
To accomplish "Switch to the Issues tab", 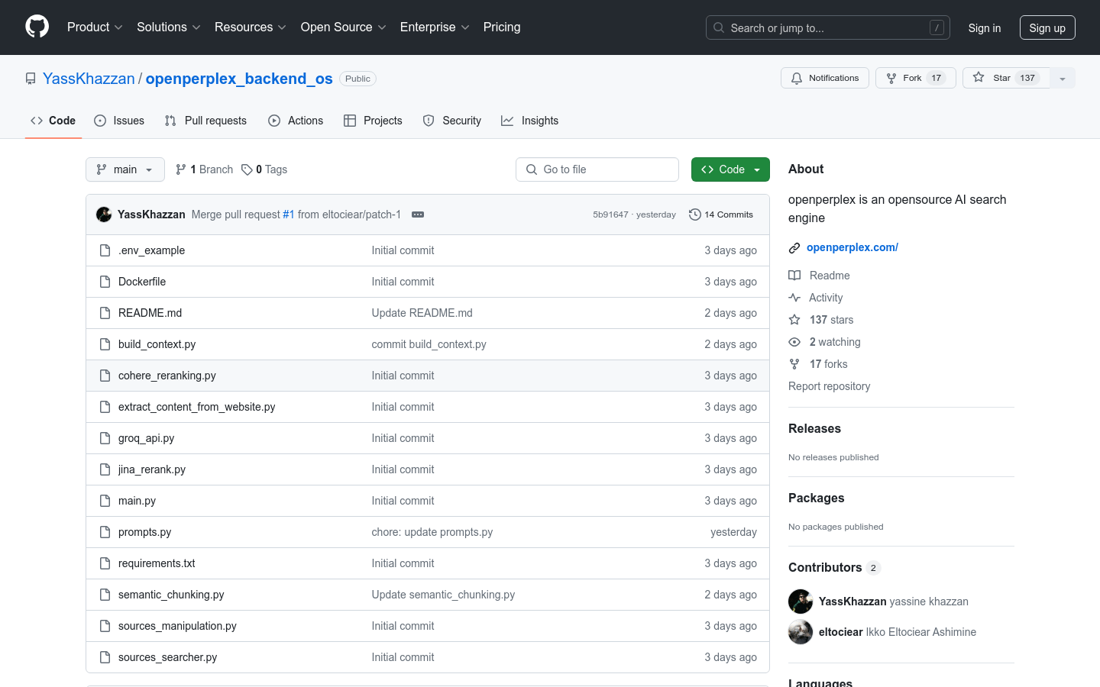I will (x=119, y=121).
